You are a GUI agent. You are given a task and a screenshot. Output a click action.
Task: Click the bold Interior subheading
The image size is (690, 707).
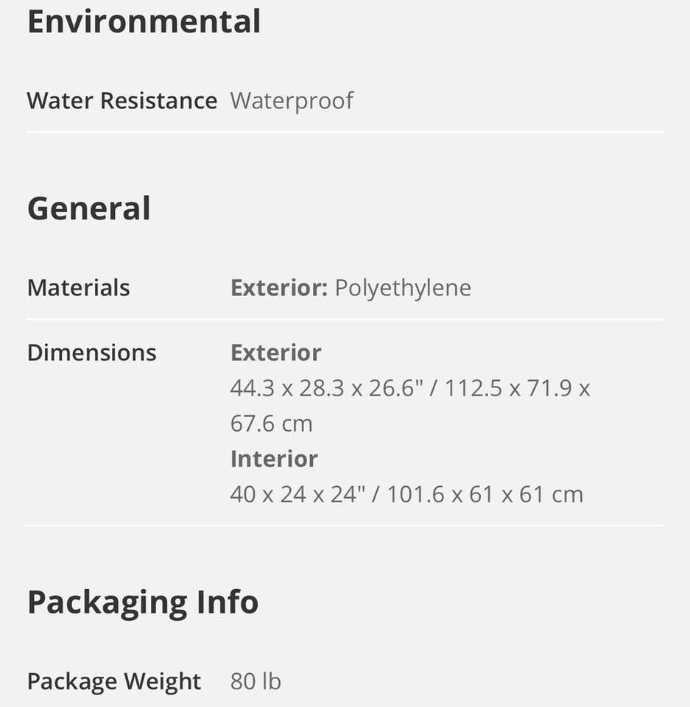click(x=274, y=459)
